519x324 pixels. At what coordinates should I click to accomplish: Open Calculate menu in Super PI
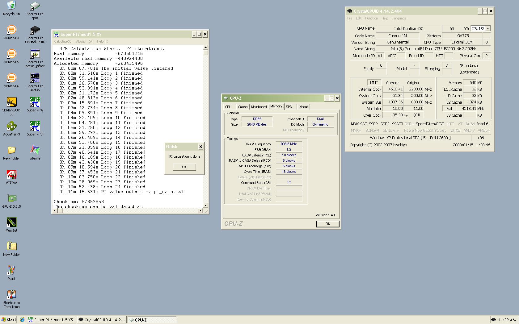[63, 41]
